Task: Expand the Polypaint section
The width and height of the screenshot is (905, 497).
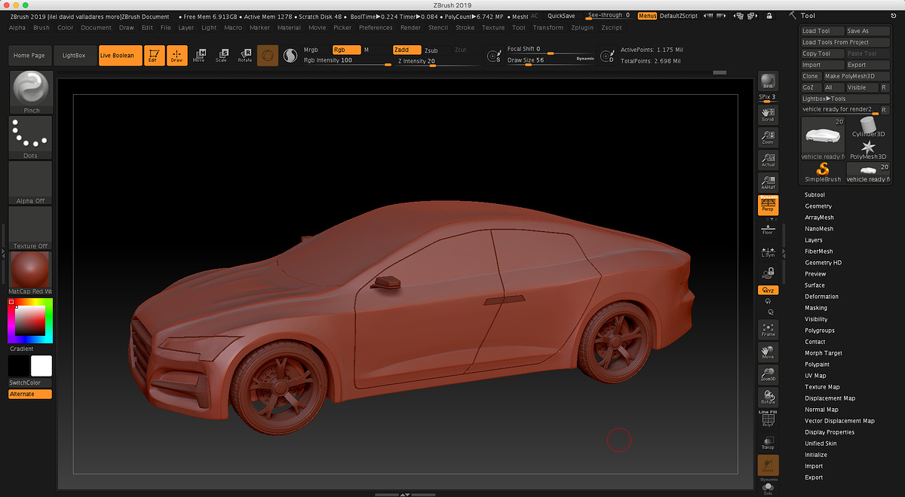Action: click(818, 364)
